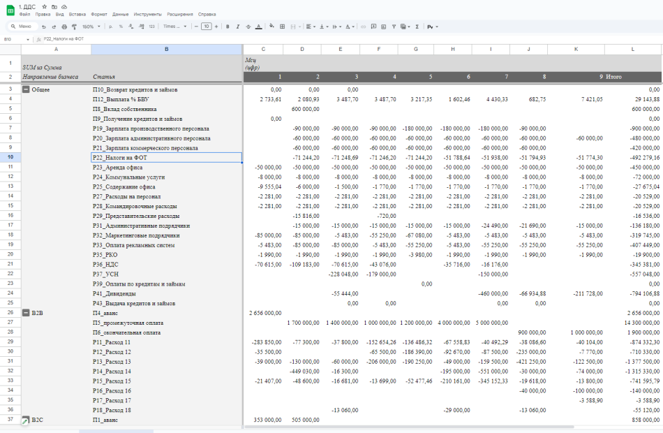Open the 150% zoom dropdown
Viewport: 663px width, 433px height.
point(91,27)
